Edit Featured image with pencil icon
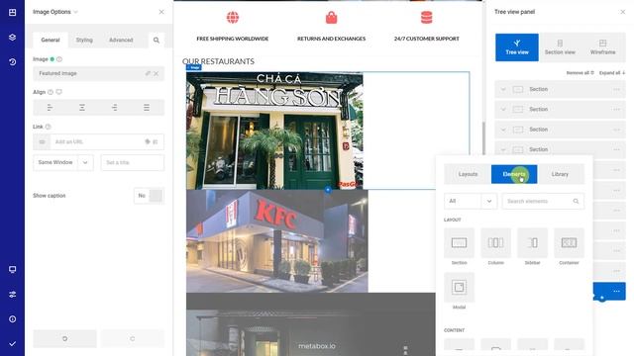Image resolution: width=634 pixels, height=356 pixels. coord(148,73)
